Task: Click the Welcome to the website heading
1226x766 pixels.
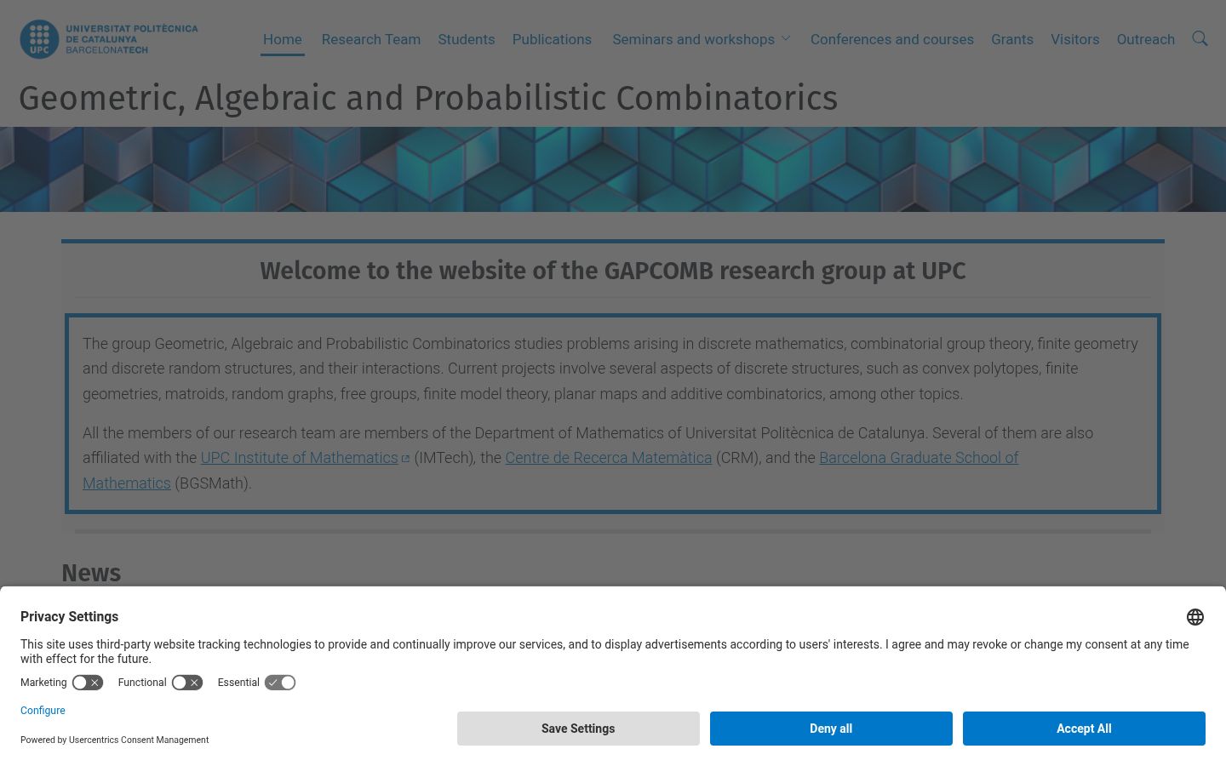Action: point(613,271)
